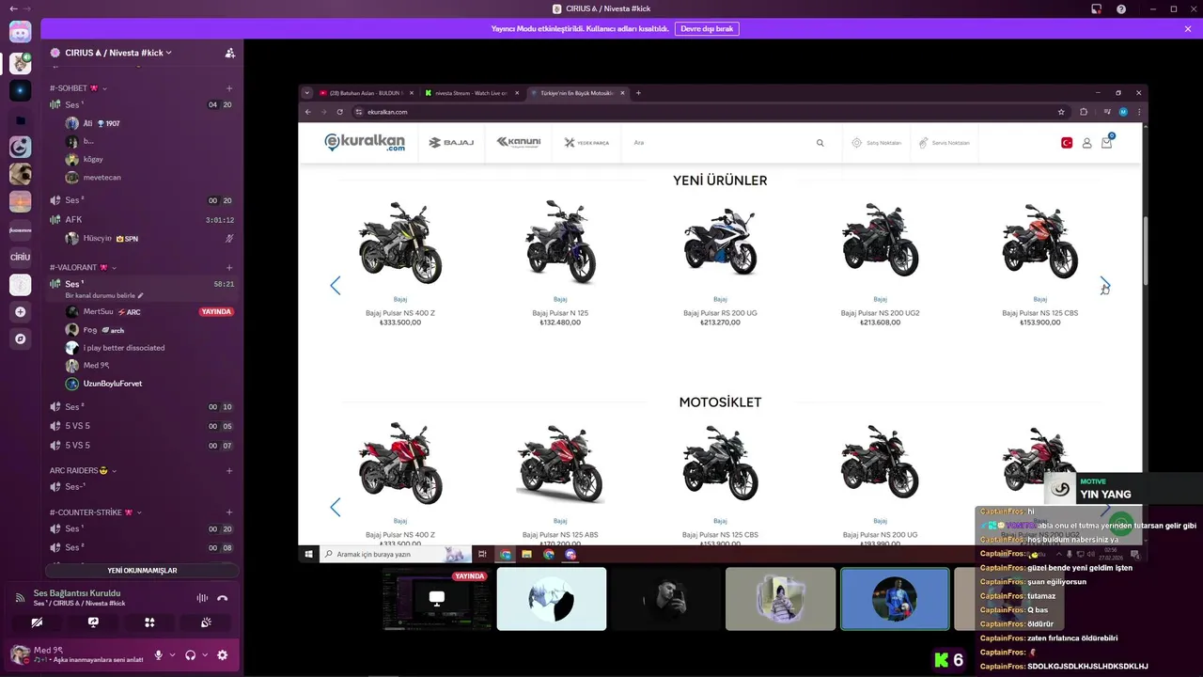Open the CIRIU server icon in sidebar
Screen dimensions: 1203x677
point(20,257)
